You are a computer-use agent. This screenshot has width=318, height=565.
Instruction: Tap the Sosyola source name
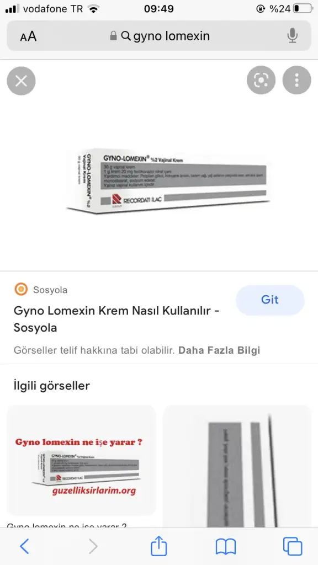tap(50, 290)
